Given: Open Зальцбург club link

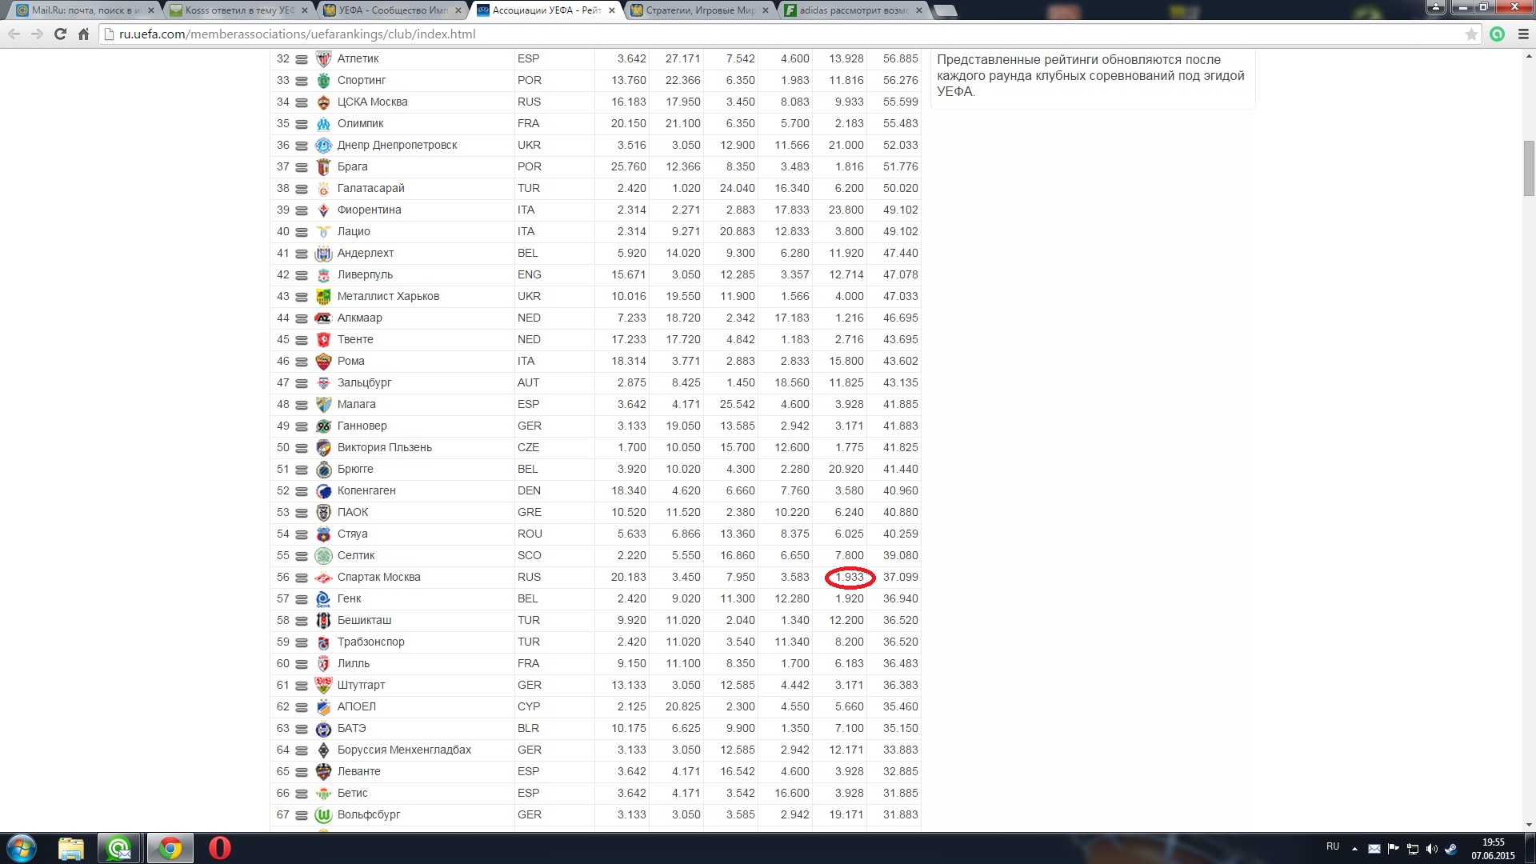Looking at the screenshot, I should coord(364,383).
